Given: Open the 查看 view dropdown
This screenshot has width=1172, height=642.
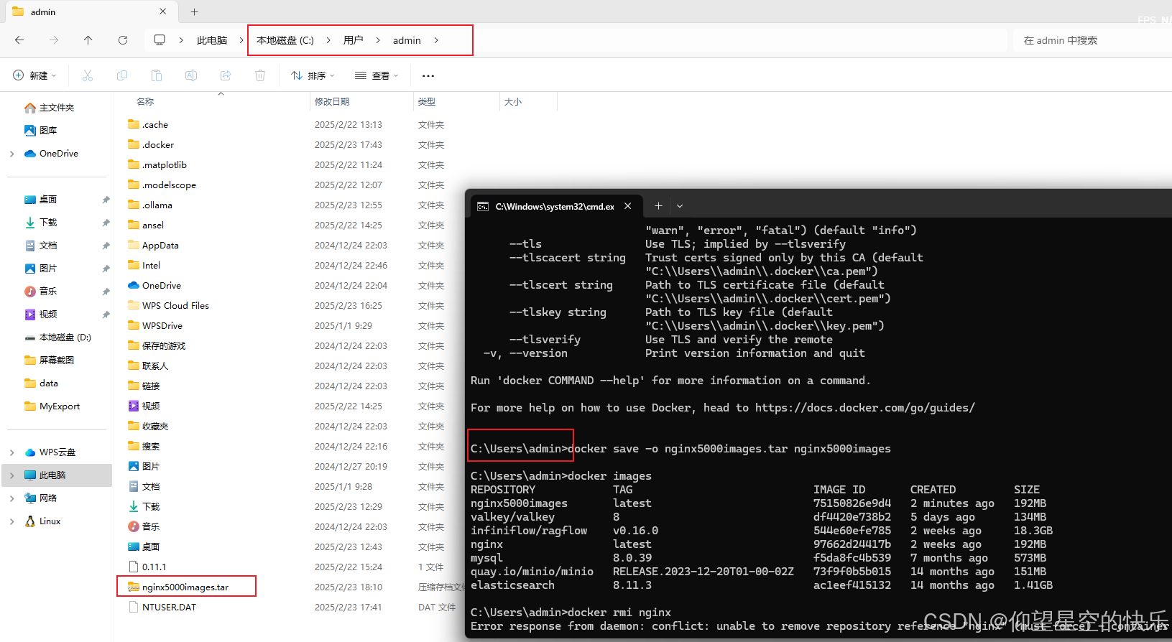Looking at the screenshot, I should coord(377,75).
